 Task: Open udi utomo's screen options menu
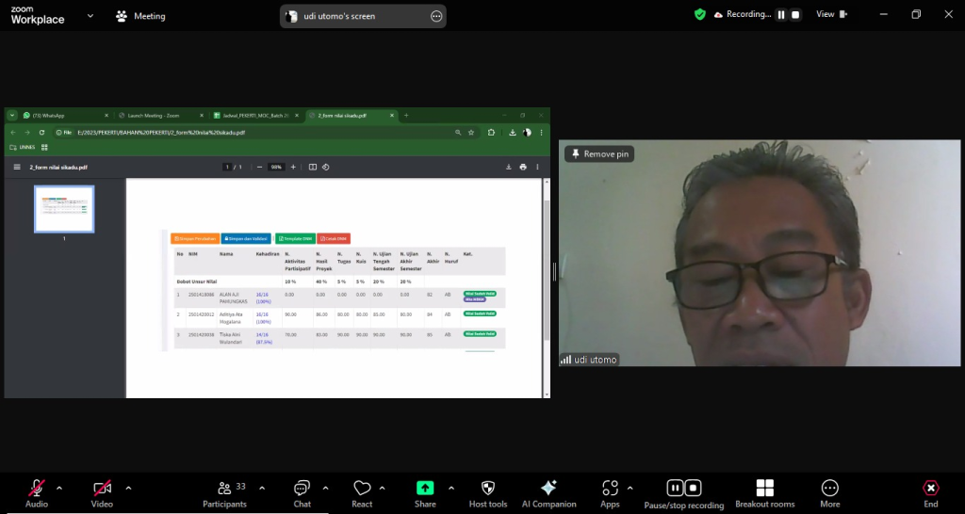pyautogui.click(x=435, y=16)
